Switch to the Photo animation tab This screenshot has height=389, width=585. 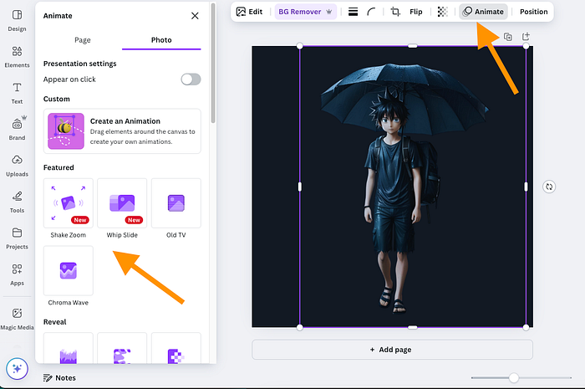tap(161, 40)
